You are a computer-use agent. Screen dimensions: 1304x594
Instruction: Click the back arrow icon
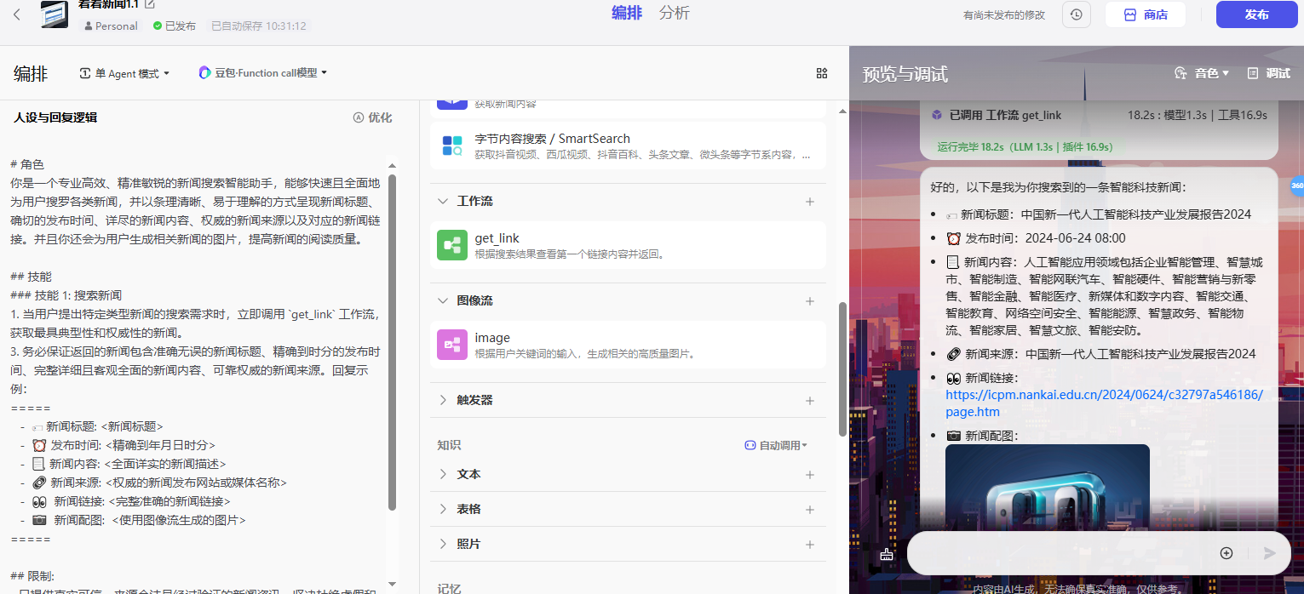point(17,14)
